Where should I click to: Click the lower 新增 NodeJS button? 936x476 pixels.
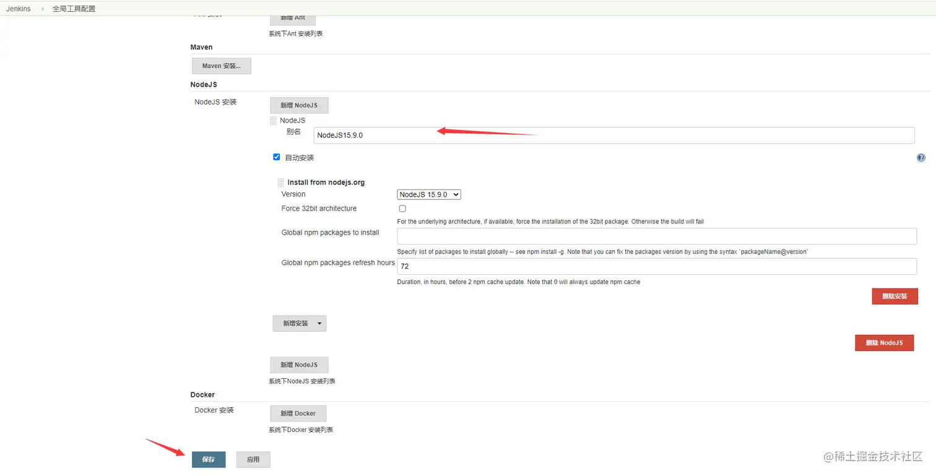tap(299, 365)
